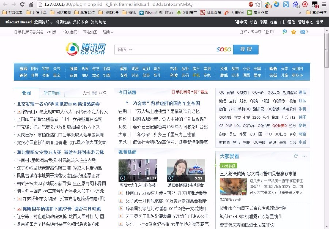Open 视频新闻 section heading

[x=127, y=152]
